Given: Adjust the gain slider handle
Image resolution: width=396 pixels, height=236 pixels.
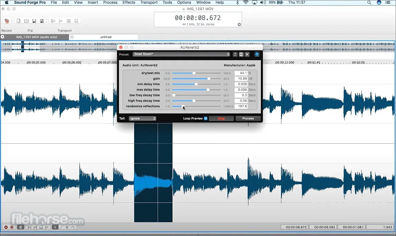Looking at the screenshot, I should click(x=209, y=79).
